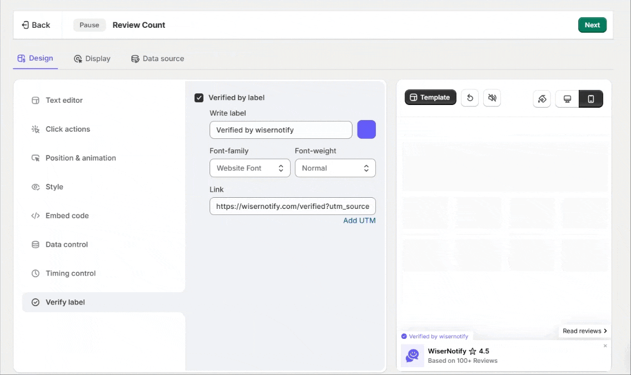Viewport: 631px width, 375px height.
Task: Click the Link URL input field
Action: (292, 206)
